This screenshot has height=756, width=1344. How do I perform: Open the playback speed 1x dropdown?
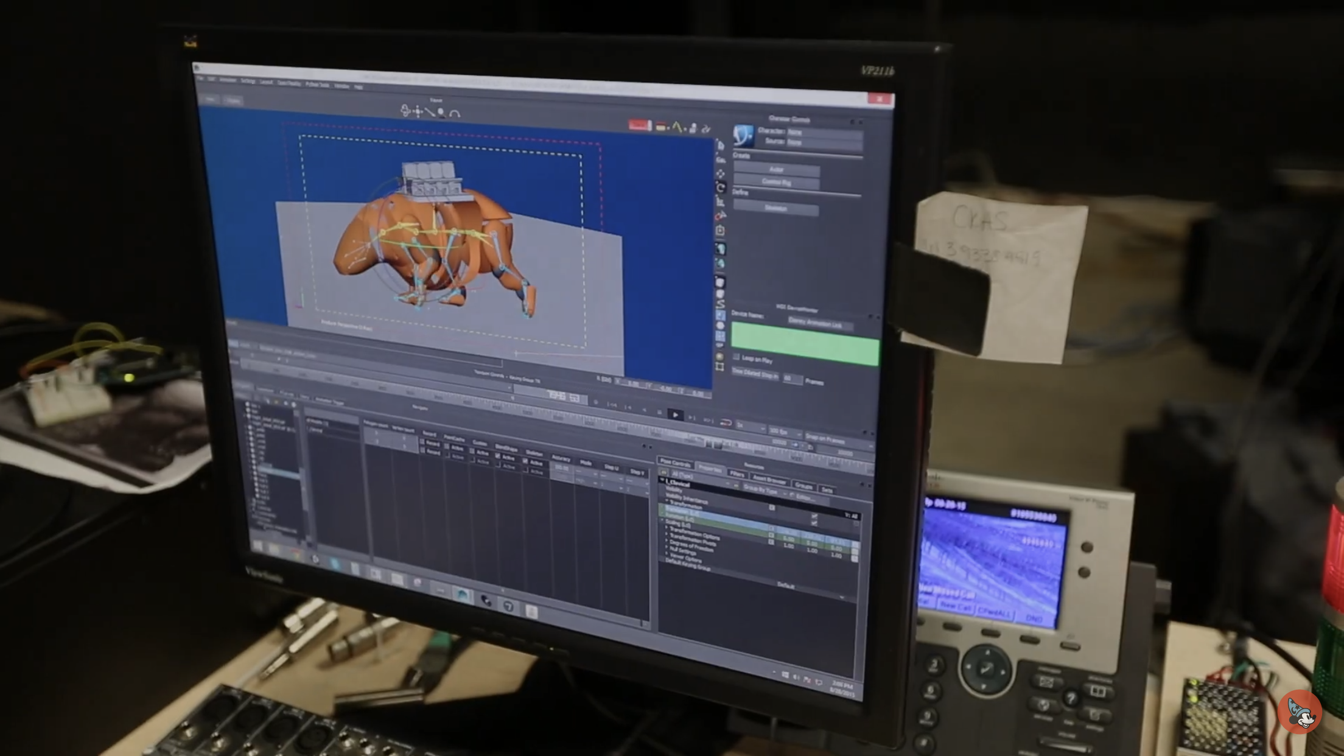[x=750, y=426]
